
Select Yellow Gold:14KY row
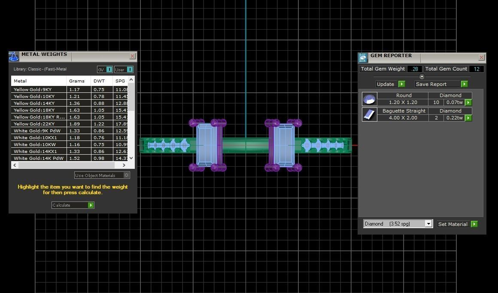click(70, 103)
